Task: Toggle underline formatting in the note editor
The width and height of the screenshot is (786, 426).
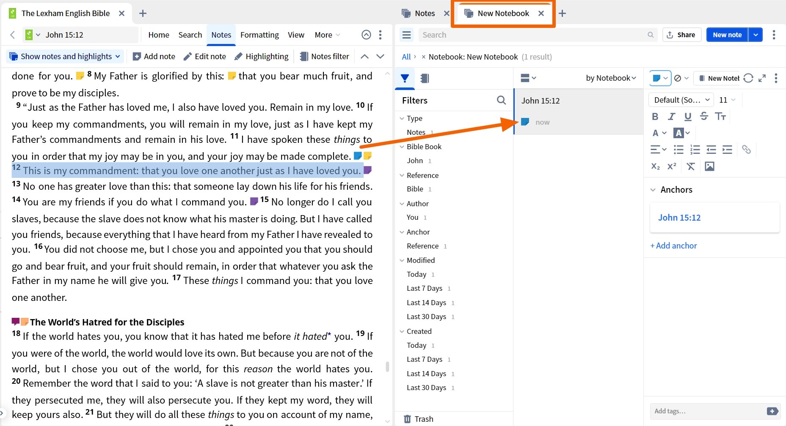Action: [x=688, y=116]
